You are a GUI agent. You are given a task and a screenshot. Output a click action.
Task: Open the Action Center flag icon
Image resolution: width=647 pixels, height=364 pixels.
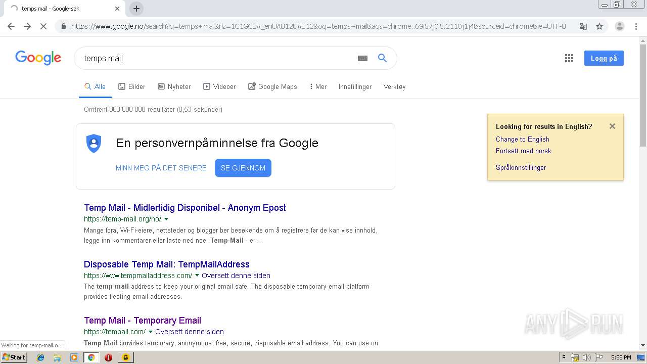click(x=598, y=357)
